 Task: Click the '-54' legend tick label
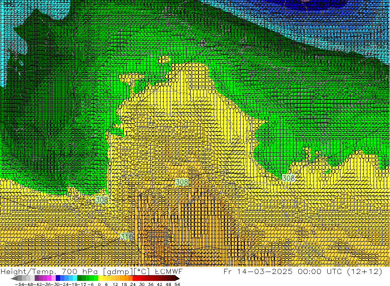pos(19,284)
